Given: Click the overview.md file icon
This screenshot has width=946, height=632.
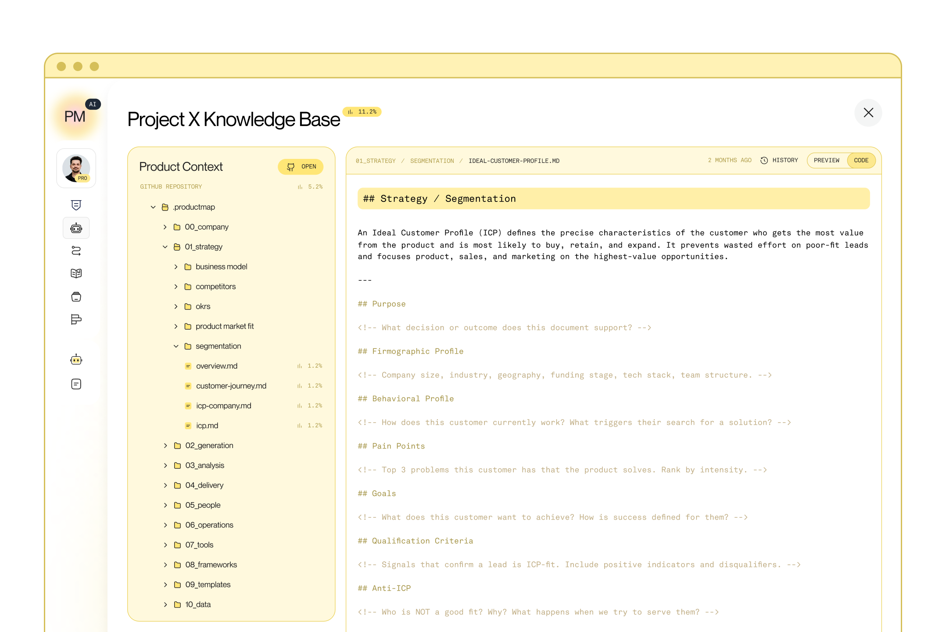Looking at the screenshot, I should click(188, 366).
